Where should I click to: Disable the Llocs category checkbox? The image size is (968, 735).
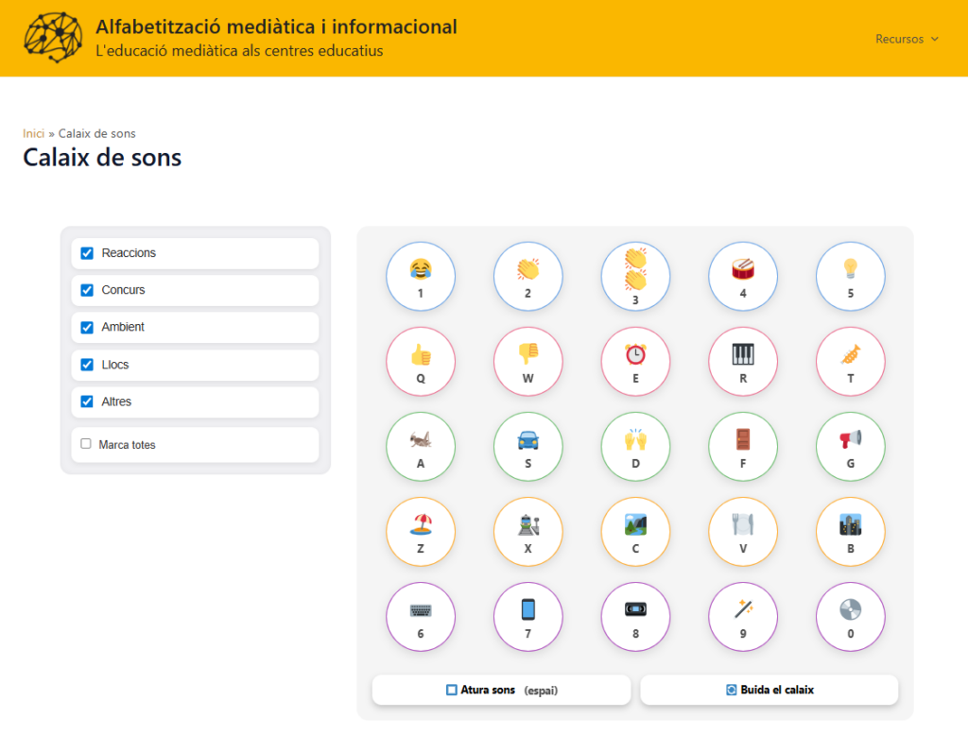click(87, 365)
